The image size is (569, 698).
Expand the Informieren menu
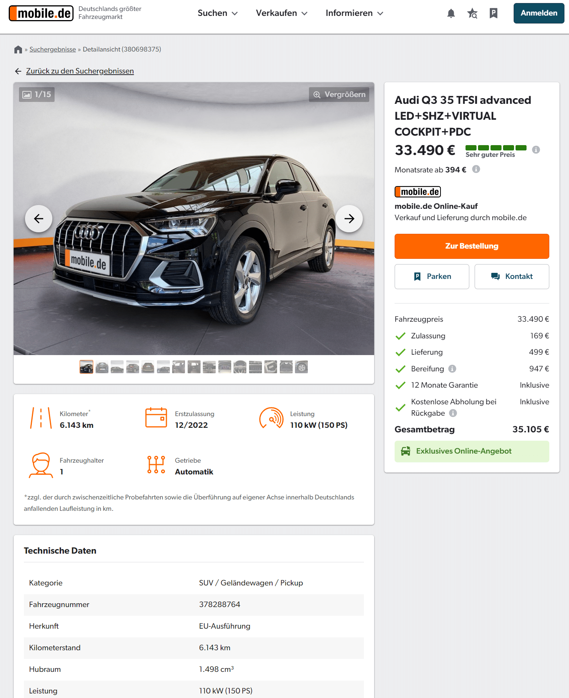click(354, 13)
